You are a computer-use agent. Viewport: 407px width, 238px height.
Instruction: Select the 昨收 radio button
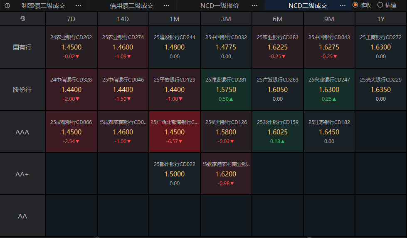coord(355,5)
